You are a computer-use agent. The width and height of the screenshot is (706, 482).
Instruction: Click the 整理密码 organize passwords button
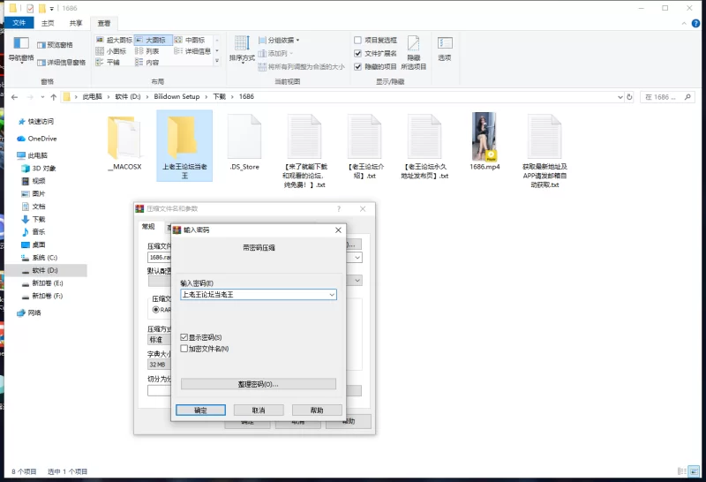click(258, 384)
